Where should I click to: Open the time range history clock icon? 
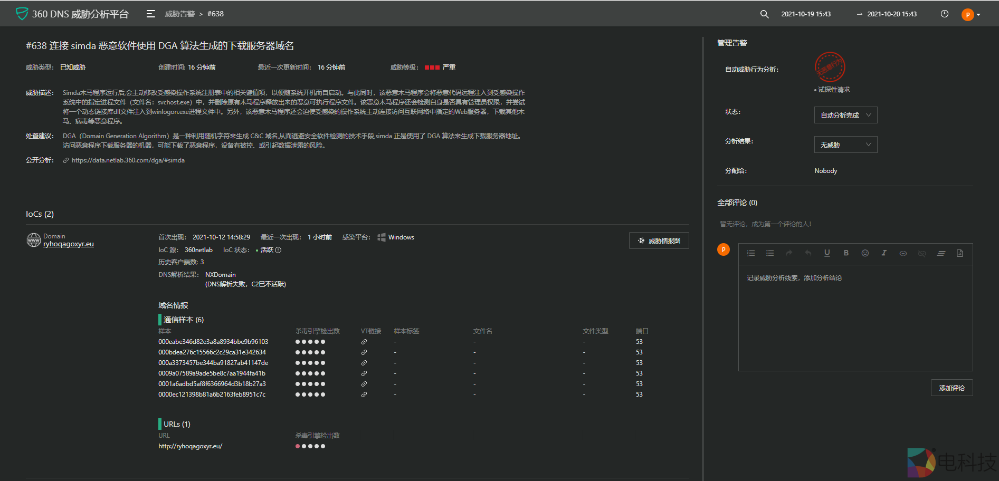944,14
